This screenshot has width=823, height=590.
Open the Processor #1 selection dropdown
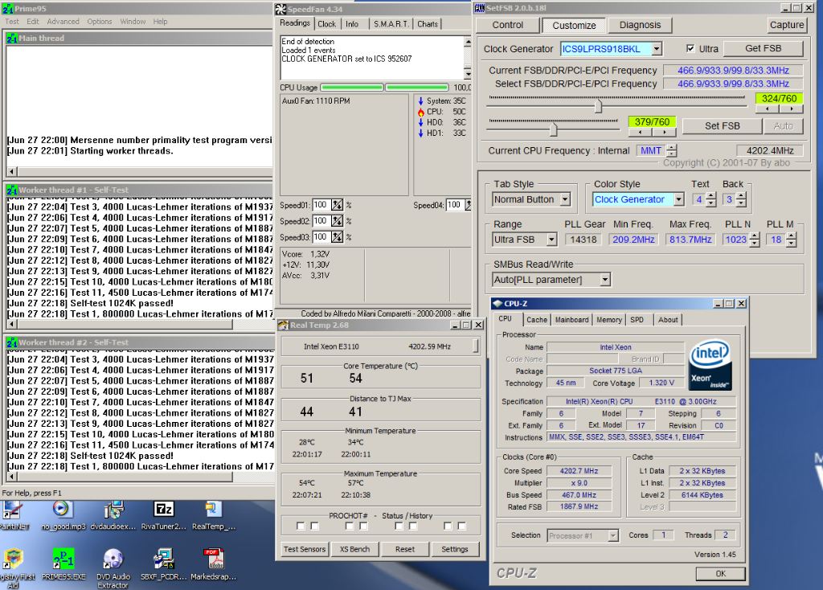coord(612,535)
